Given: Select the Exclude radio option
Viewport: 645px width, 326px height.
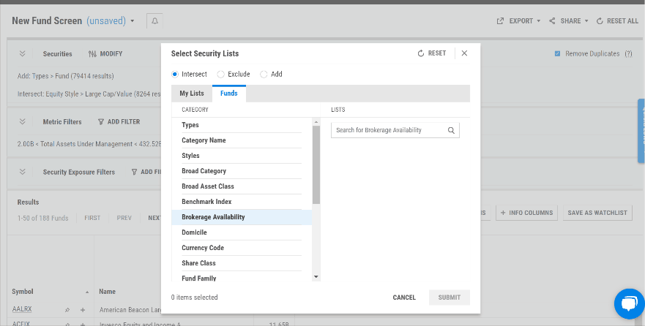Looking at the screenshot, I should (x=221, y=75).
